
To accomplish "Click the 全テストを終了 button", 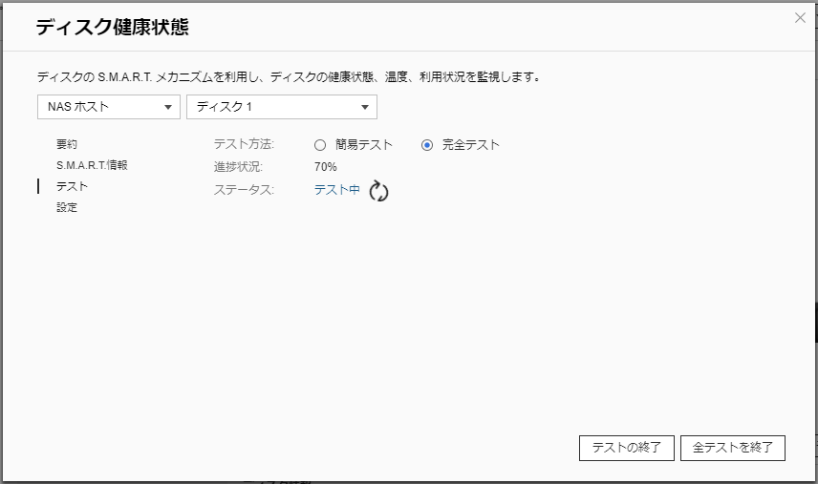I will tap(732, 448).
